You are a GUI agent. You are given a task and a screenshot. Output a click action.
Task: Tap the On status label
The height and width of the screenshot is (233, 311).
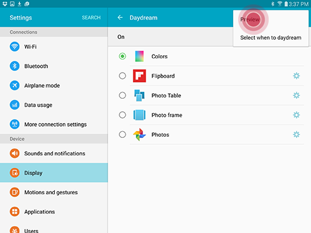coord(121,37)
